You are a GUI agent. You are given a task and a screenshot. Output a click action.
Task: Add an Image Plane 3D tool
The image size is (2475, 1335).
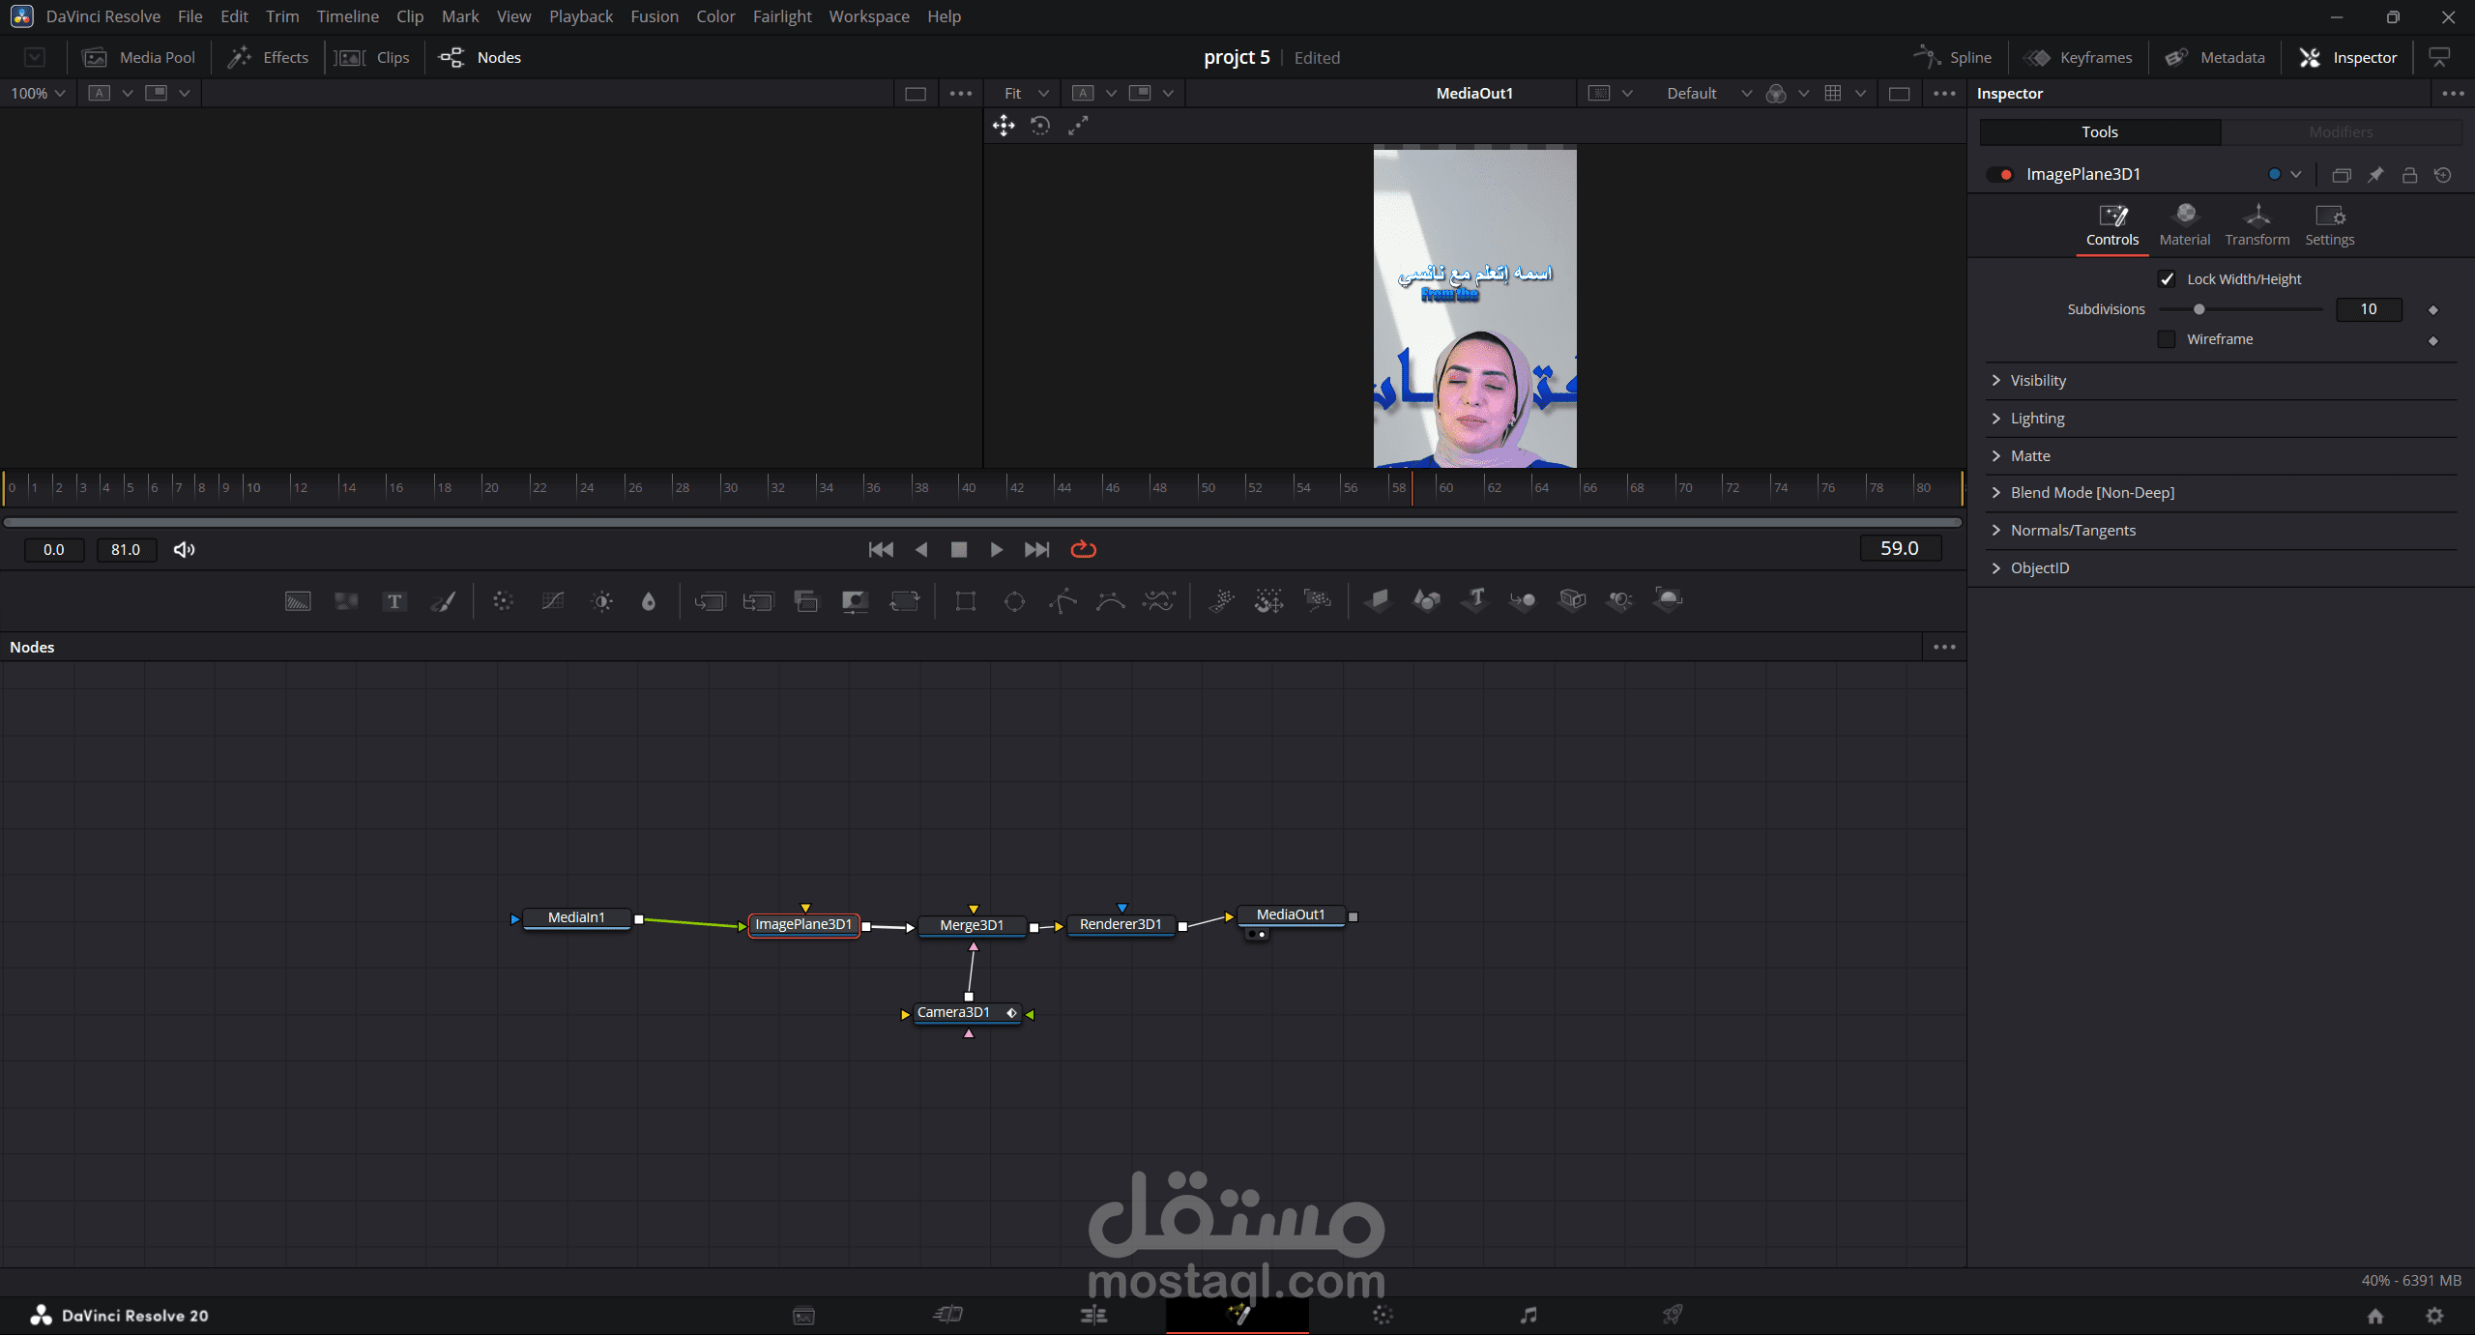tap(1378, 600)
